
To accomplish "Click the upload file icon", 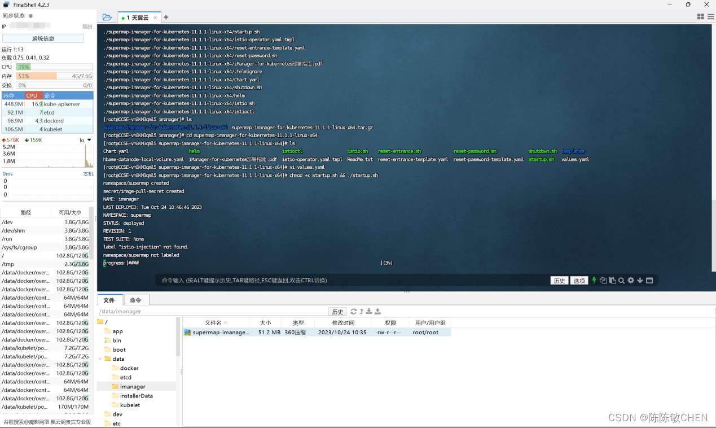I will click(x=377, y=312).
